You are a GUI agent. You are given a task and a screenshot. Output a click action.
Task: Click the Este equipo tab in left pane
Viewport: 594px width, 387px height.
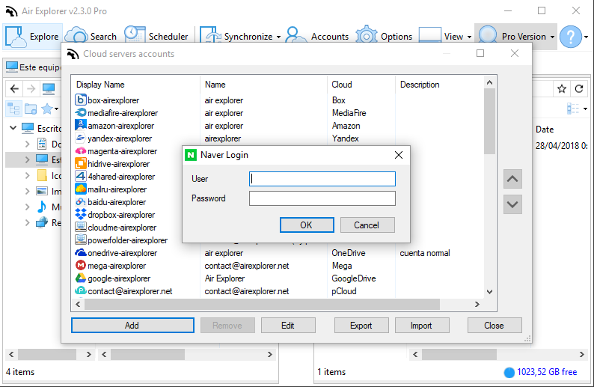pyautogui.click(x=33, y=67)
